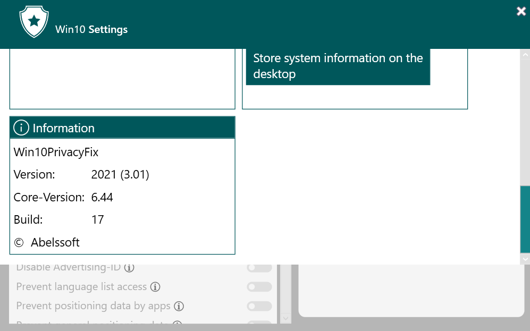The height and width of the screenshot is (331, 530).
Task: Click the shield star logo icon
Action: pyautogui.click(x=34, y=22)
